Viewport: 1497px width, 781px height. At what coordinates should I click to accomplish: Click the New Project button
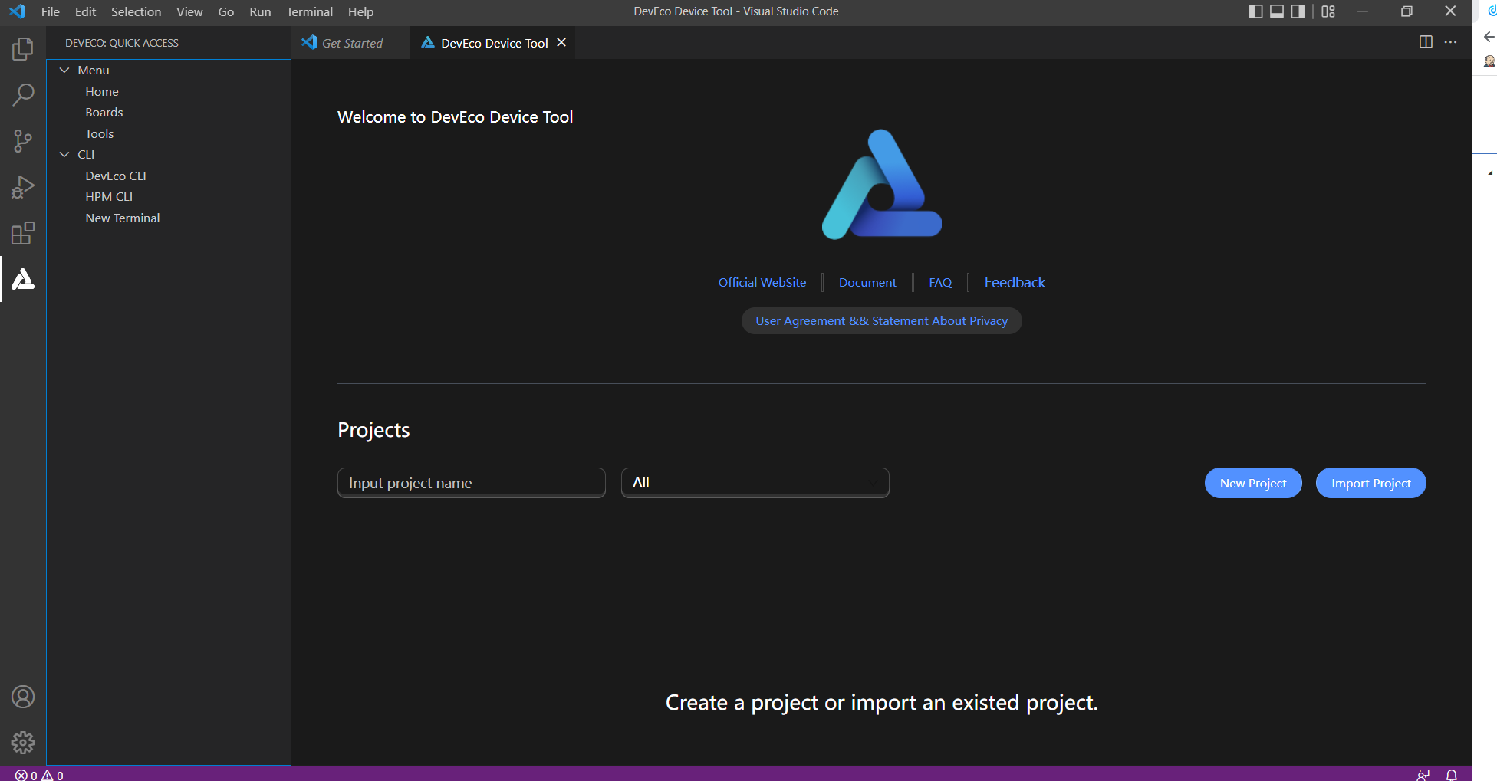[1253, 483]
